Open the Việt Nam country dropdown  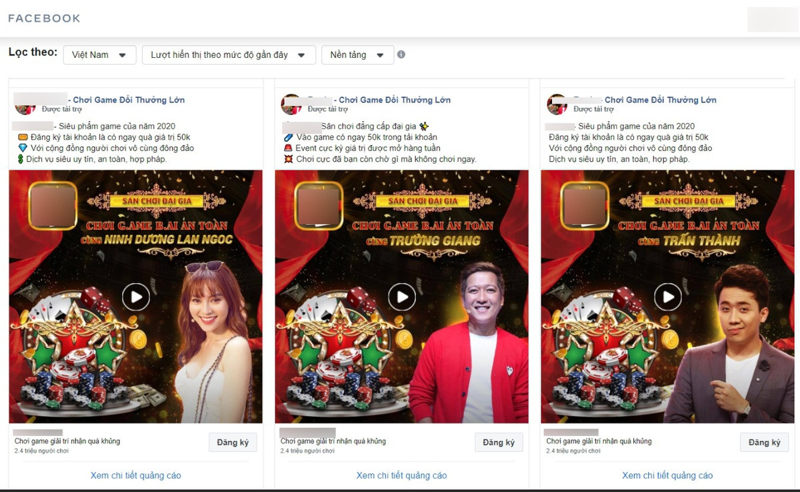[99, 55]
